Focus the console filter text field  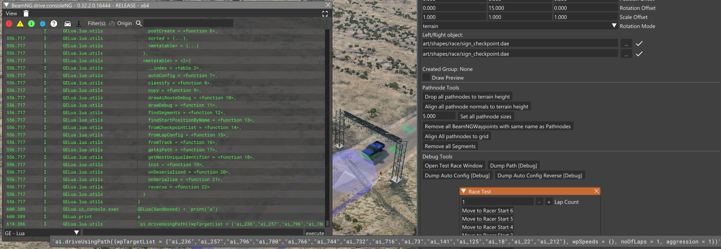click(188, 23)
